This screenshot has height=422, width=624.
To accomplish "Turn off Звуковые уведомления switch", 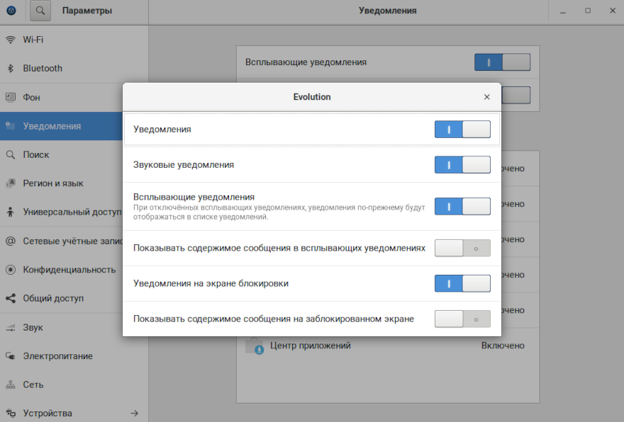I will point(462,165).
